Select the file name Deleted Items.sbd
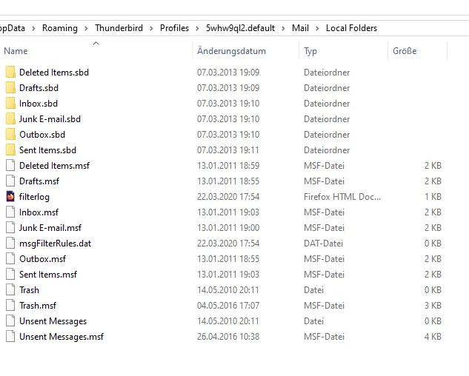 tap(54, 73)
